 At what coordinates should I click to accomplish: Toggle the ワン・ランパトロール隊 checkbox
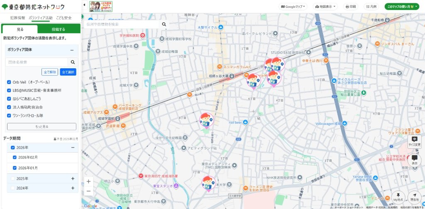[9, 115]
